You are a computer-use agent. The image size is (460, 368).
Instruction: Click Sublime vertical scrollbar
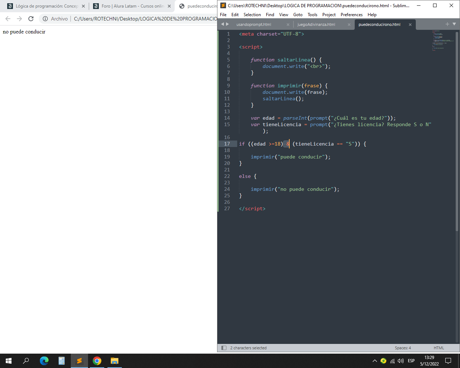coord(457,131)
